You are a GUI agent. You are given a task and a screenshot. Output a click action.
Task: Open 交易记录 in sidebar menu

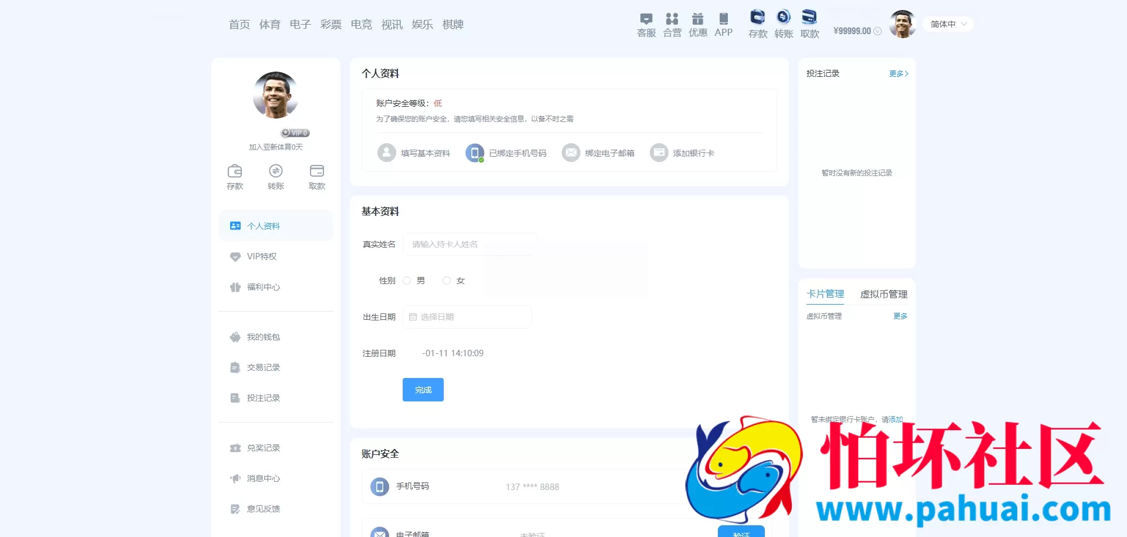tap(276, 367)
